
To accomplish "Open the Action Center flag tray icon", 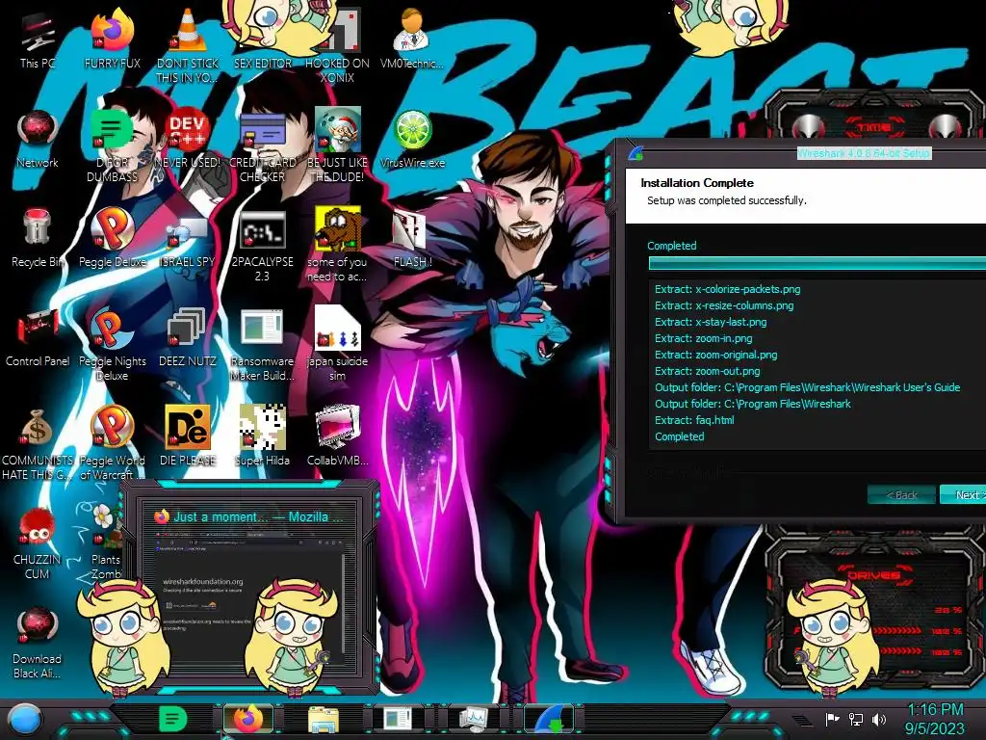I will tap(832, 719).
